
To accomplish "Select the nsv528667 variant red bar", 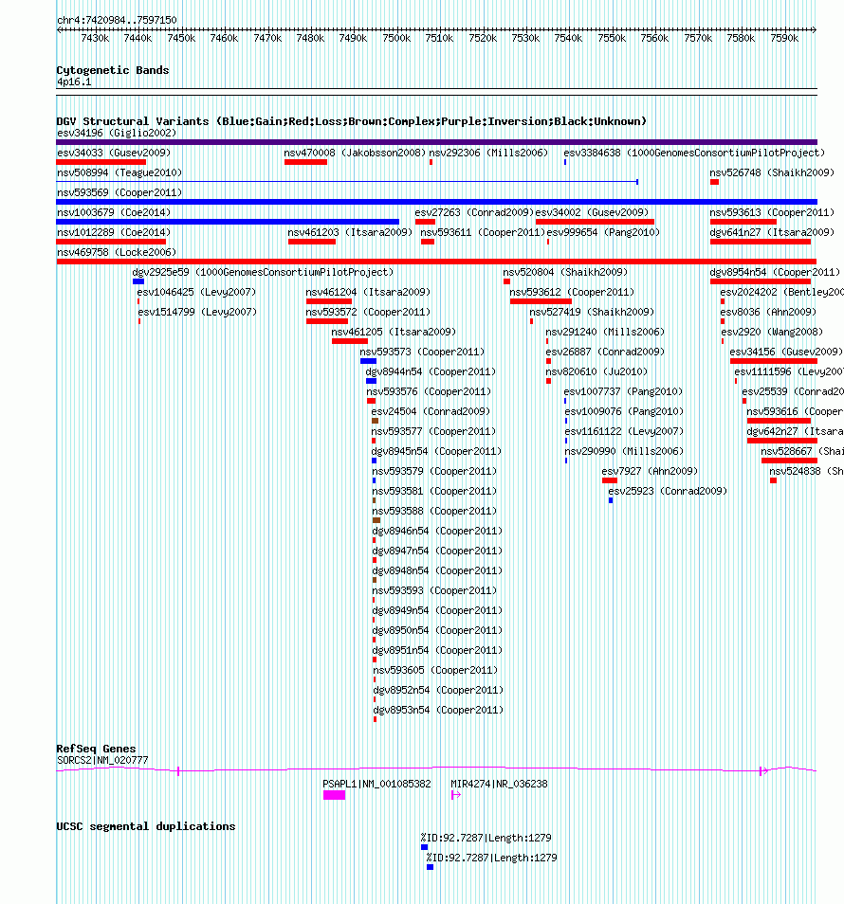I will click(x=789, y=461).
